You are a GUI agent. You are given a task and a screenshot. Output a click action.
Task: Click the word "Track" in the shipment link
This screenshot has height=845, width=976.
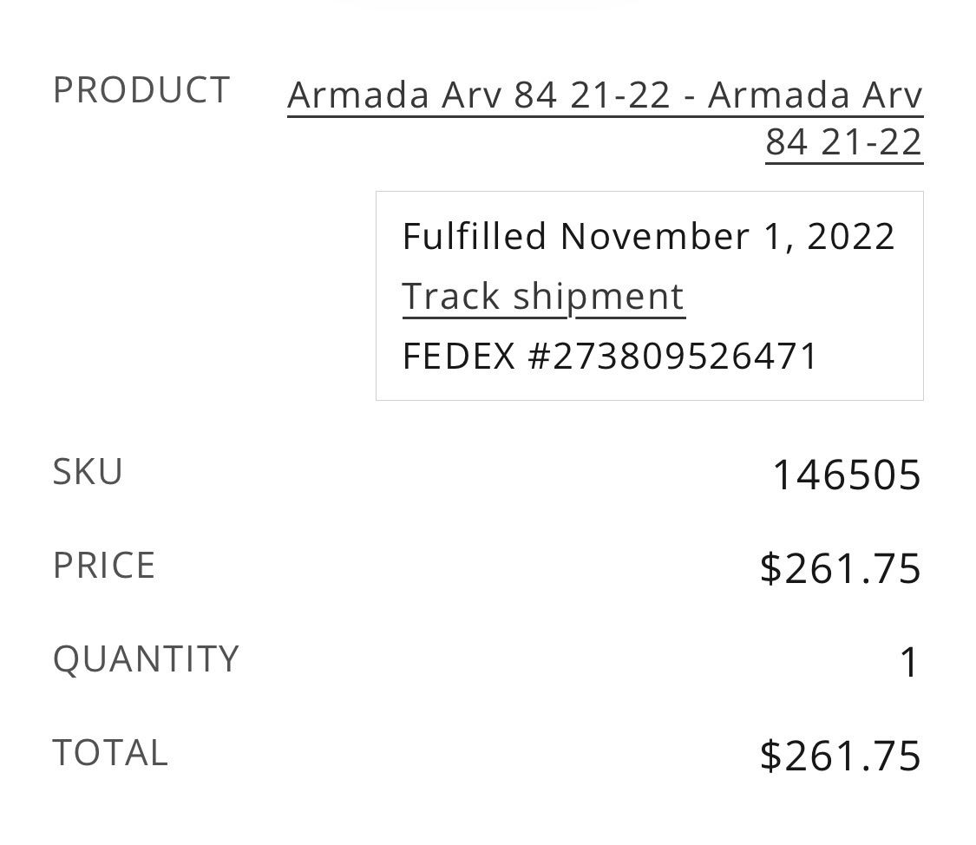(x=451, y=297)
